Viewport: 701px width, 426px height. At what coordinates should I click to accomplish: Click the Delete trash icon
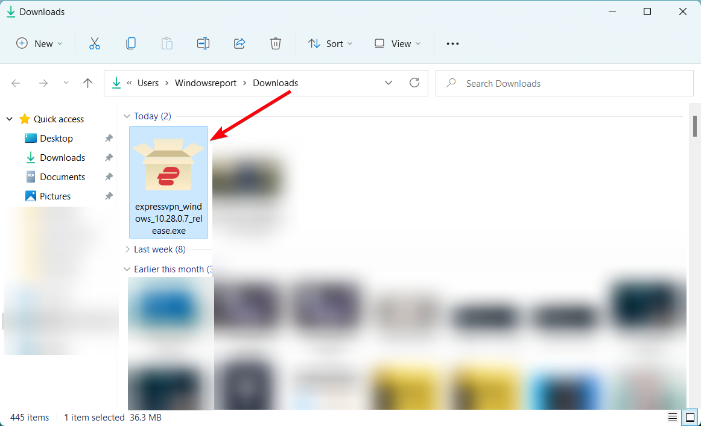tap(276, 43)
